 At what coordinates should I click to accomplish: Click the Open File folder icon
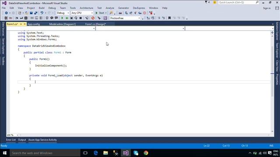27,13
